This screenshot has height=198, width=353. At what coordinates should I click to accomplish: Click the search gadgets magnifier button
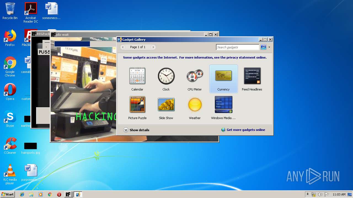263,47
